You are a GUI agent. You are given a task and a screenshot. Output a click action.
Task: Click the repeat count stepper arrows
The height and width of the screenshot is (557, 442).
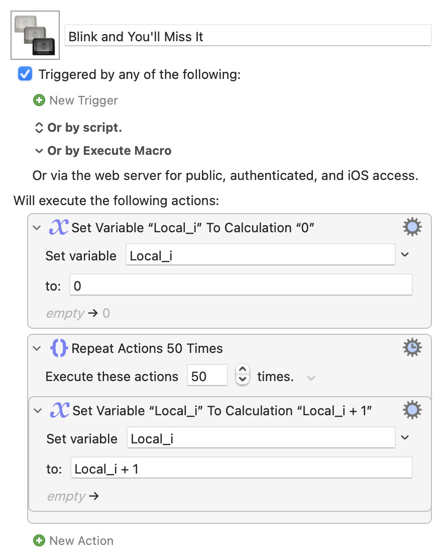[243, 375]
